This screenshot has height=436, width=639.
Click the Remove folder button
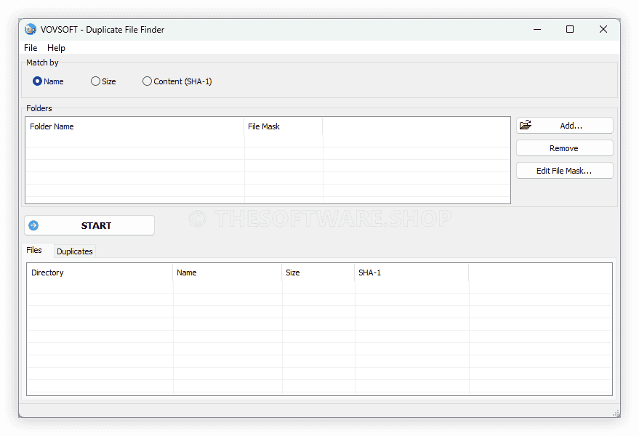(x=564, y=148)
